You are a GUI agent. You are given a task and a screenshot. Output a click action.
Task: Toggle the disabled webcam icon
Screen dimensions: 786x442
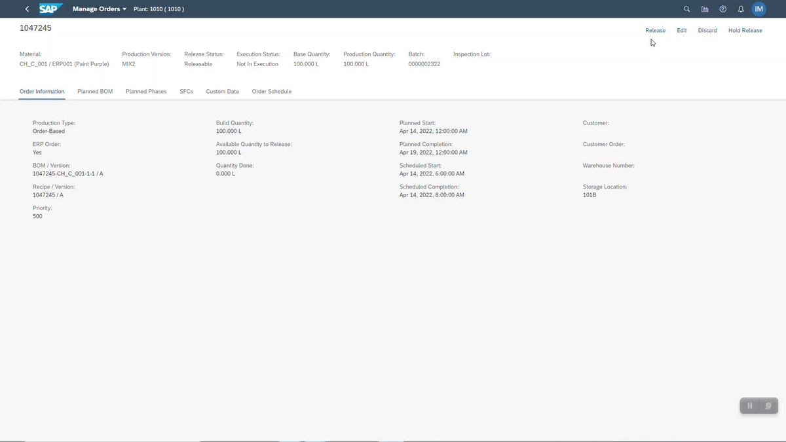(768, 406)
